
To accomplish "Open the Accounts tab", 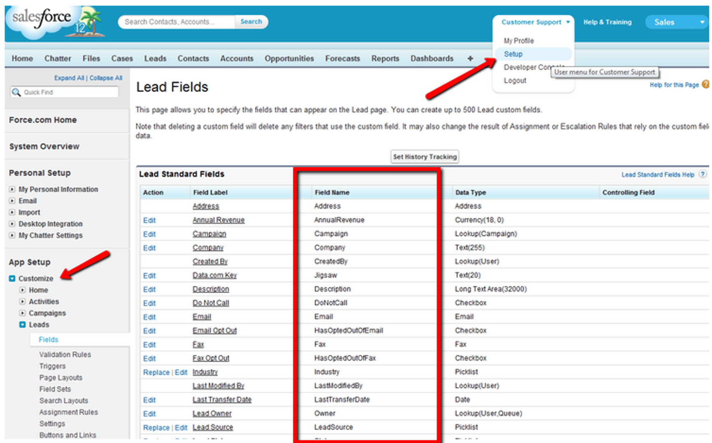I will tap(237, 59).
